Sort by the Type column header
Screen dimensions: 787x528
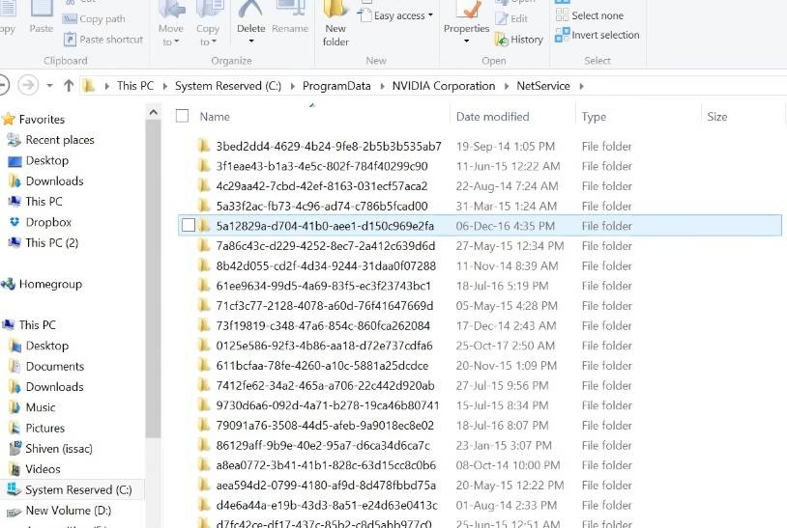[637, 116]
